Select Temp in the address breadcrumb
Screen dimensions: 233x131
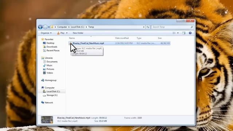tap(91, 27)
